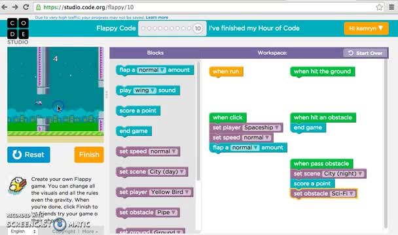Open 'Hi kamryn' account dropdown
Screen dimensions: 398x235
(366, 28)
